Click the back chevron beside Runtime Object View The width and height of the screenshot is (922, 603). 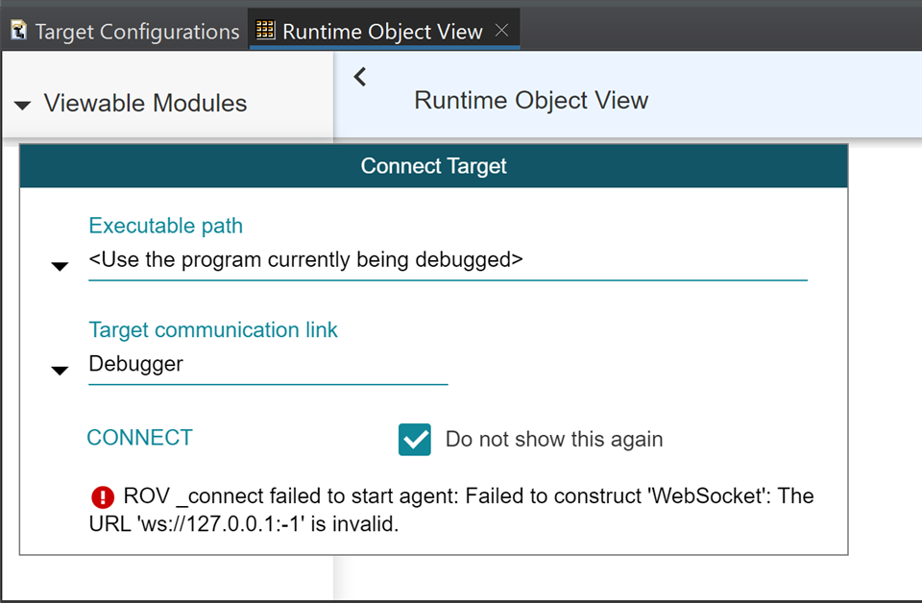360,77
